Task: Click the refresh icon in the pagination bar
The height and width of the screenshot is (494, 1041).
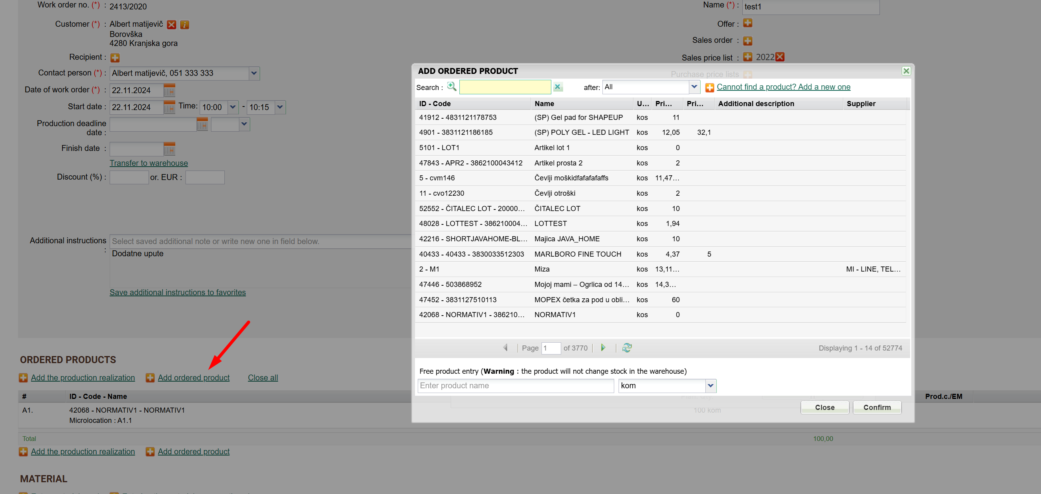Action: tap(626, 348)
